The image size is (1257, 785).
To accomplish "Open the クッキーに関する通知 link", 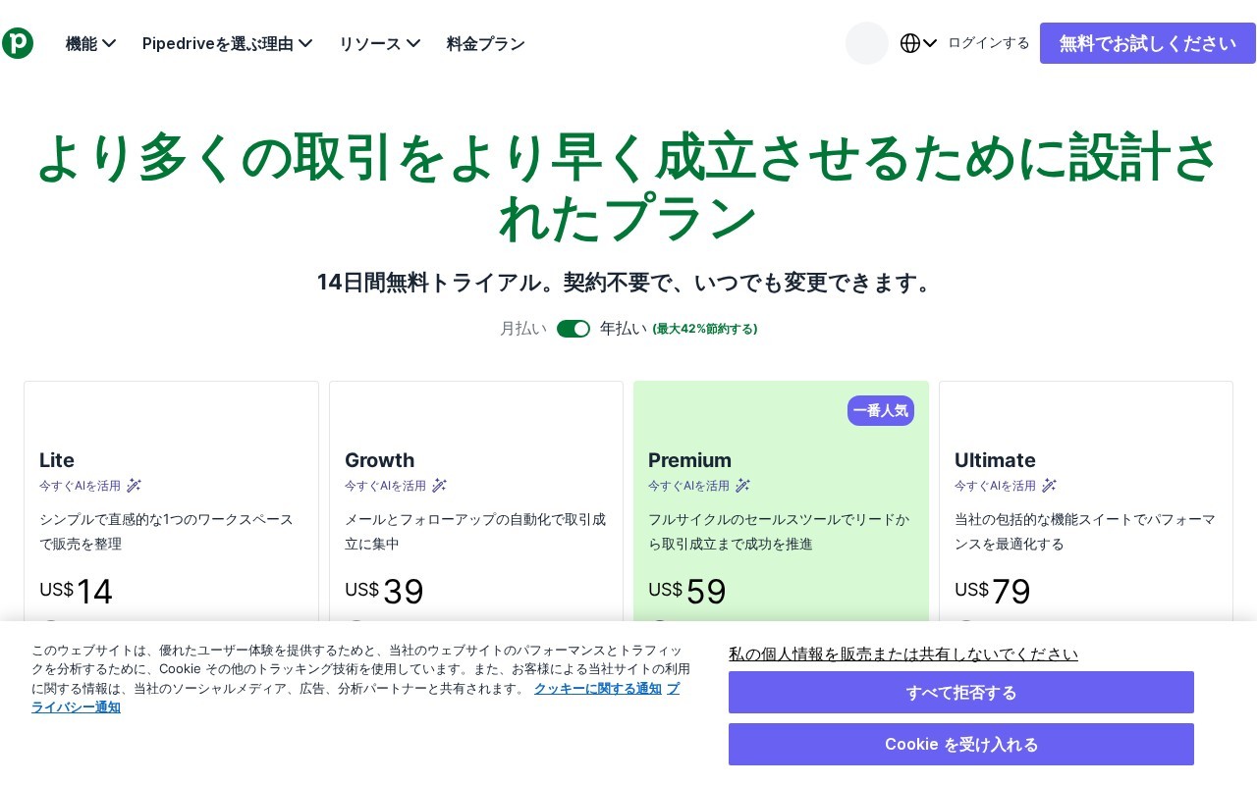I will (x=598, y=689).
